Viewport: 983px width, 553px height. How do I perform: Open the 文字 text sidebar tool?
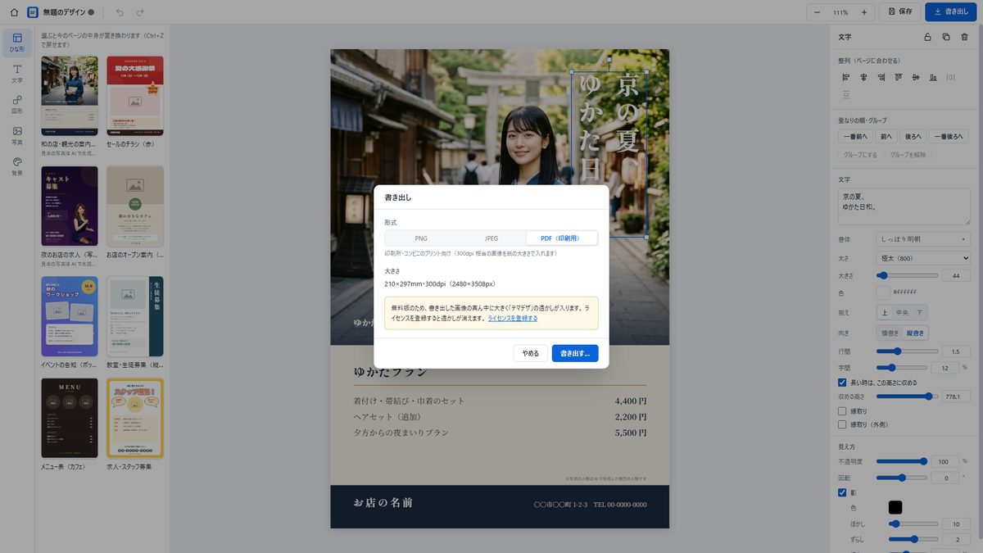pos(17,74)
